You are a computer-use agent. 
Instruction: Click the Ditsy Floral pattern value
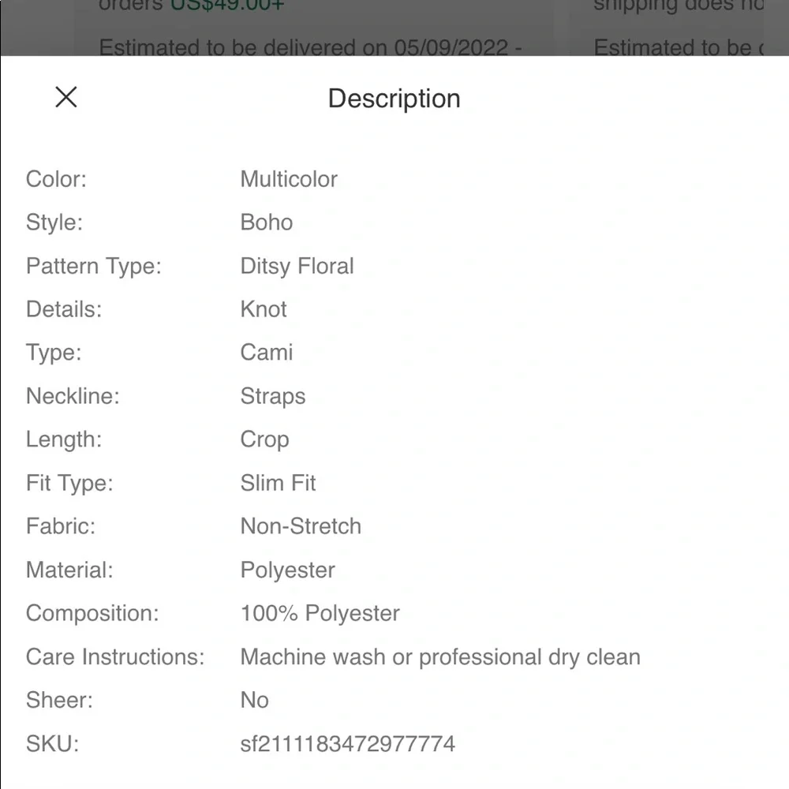click(297, 266)
